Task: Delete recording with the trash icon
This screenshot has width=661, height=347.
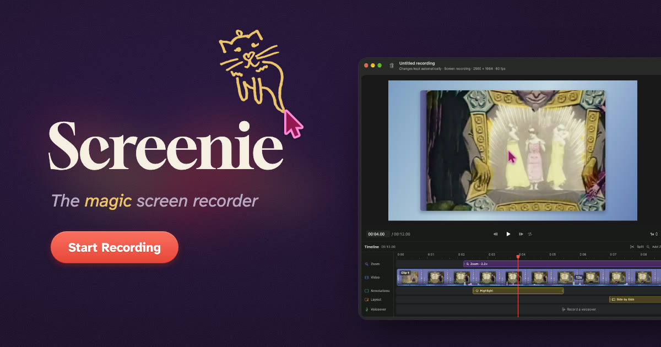Action: point(392,66)
